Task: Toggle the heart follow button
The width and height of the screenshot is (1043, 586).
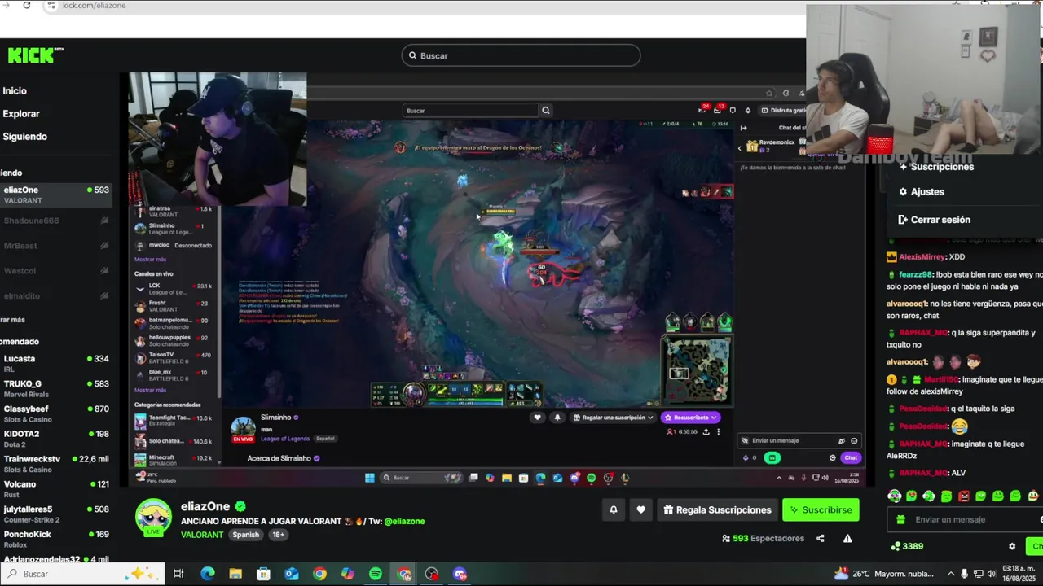Action: 640,509
